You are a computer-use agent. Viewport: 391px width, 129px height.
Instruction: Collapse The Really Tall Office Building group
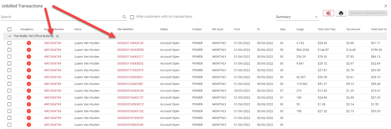tap(10, 36)
